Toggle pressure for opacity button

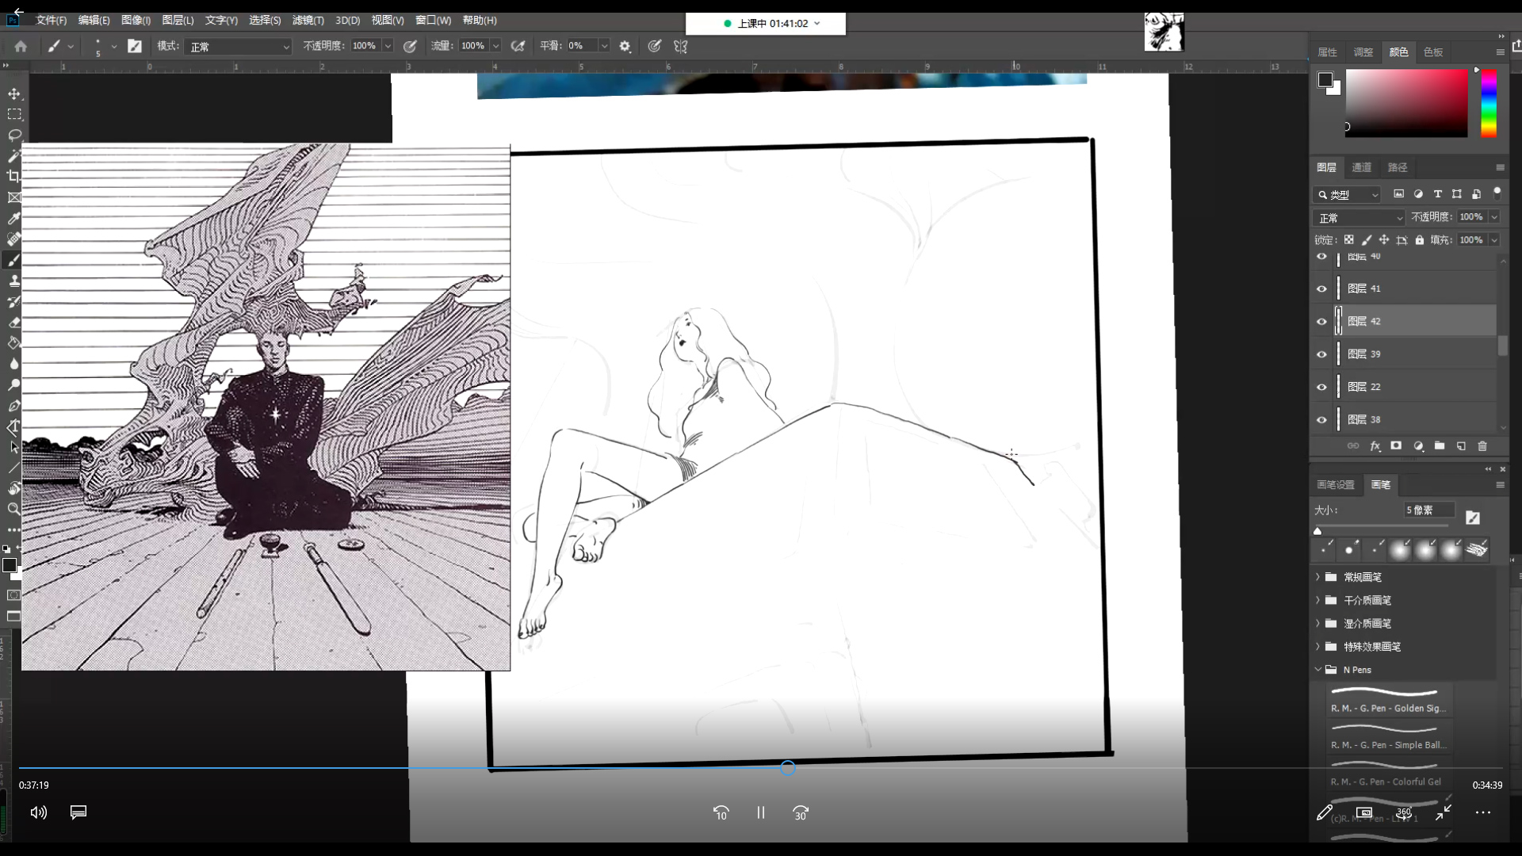pyautogui.click(x=410, y=46)
